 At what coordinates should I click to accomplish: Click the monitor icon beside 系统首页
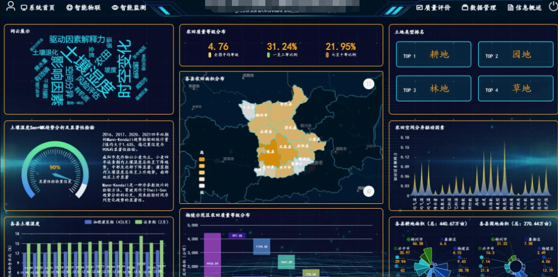tap(24, 8)
